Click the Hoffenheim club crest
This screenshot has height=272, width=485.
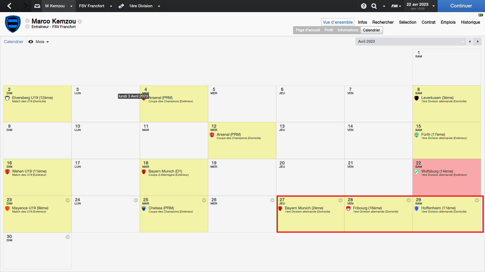click(x=417, y=209)
